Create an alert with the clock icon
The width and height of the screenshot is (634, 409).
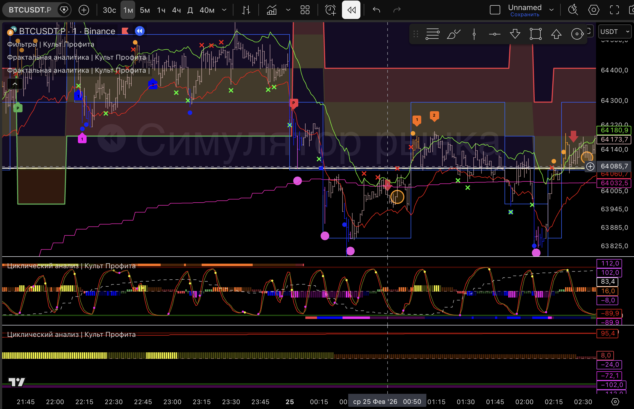click(330, 10)
